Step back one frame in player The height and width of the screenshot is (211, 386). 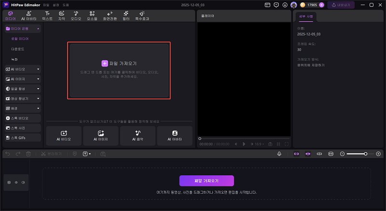pos(236,144)
